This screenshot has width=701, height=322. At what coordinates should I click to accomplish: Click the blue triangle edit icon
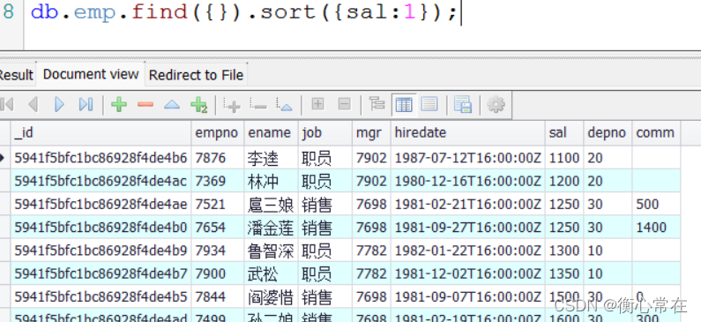coord(172,105)
